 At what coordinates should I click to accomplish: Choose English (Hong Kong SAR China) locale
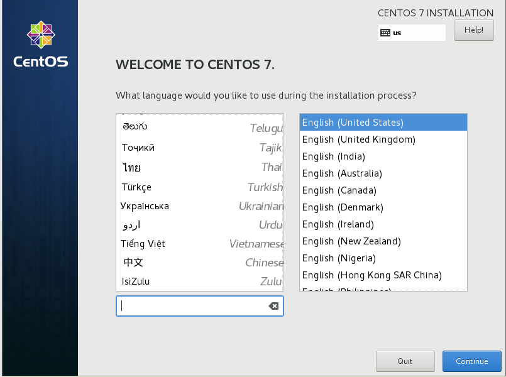click(383, 275)
